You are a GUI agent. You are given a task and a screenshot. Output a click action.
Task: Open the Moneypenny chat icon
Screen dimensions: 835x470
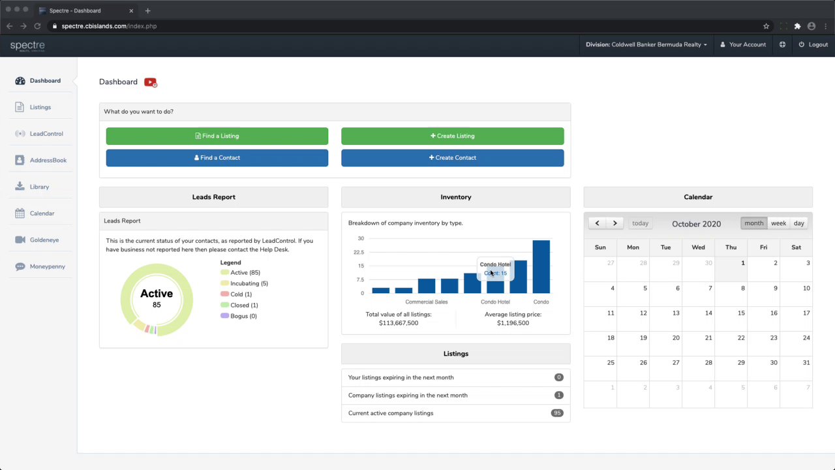(x=20, y=266)
